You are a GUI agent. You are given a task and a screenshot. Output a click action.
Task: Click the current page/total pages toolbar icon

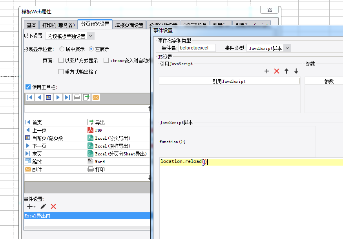[49, 97]
